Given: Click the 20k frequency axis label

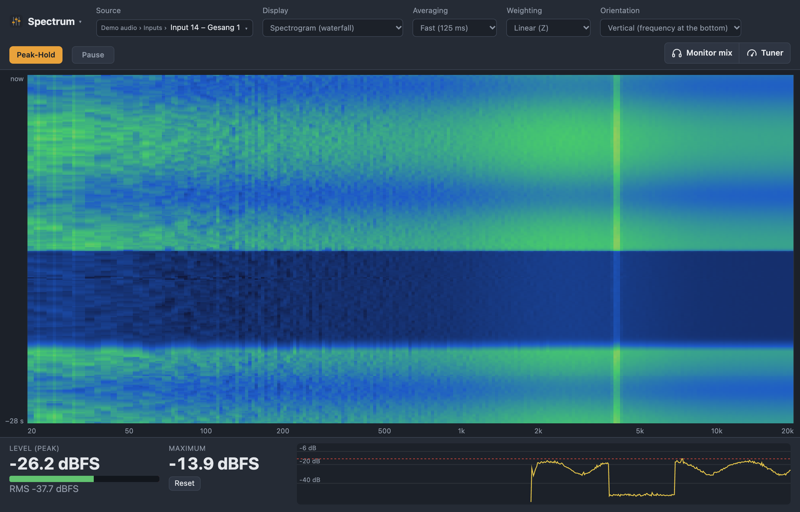Looking at the screenshot, I should pyautogui.click(x=787, y=431).
